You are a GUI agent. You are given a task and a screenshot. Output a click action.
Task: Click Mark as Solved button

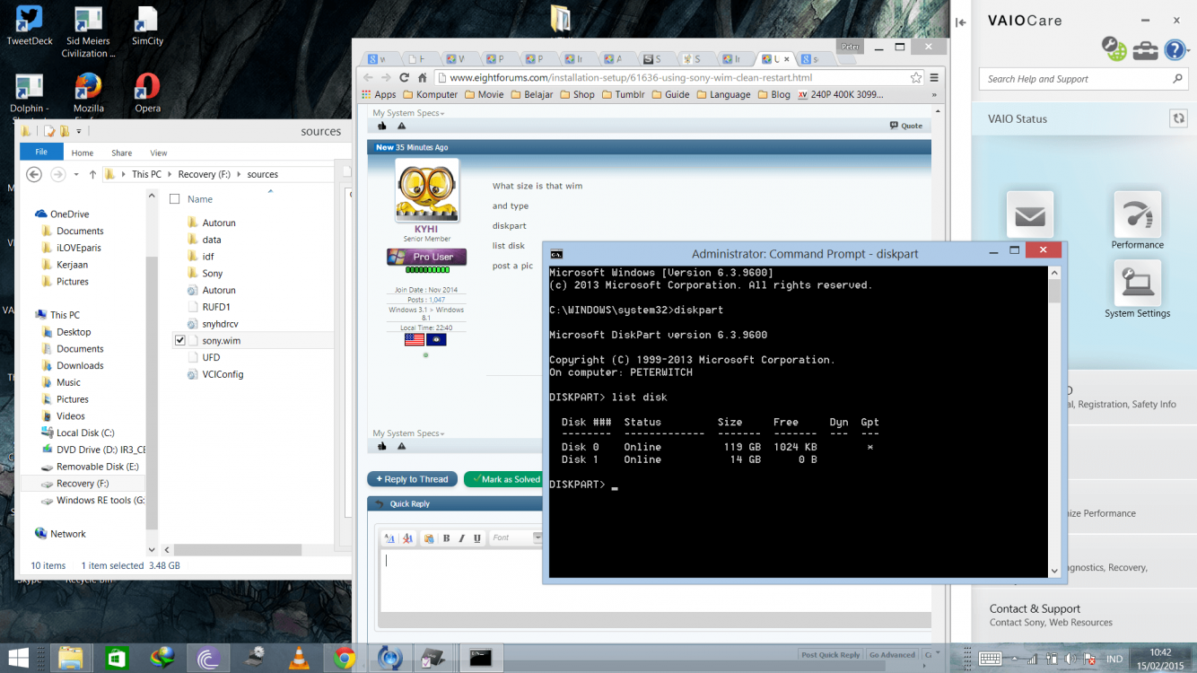coord(505,479)
